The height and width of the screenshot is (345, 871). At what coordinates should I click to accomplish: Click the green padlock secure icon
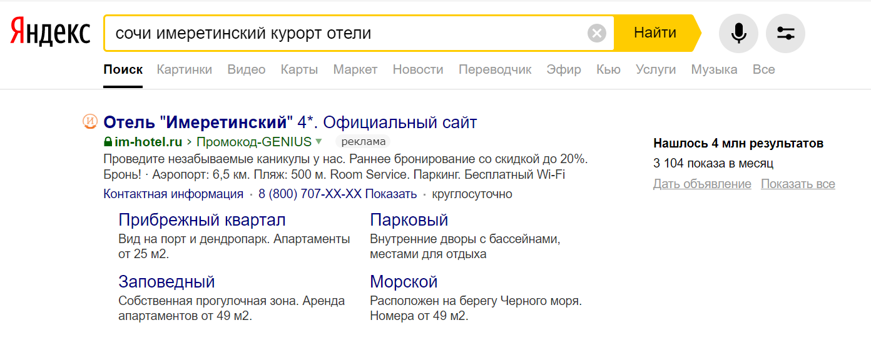click(108, 141)
